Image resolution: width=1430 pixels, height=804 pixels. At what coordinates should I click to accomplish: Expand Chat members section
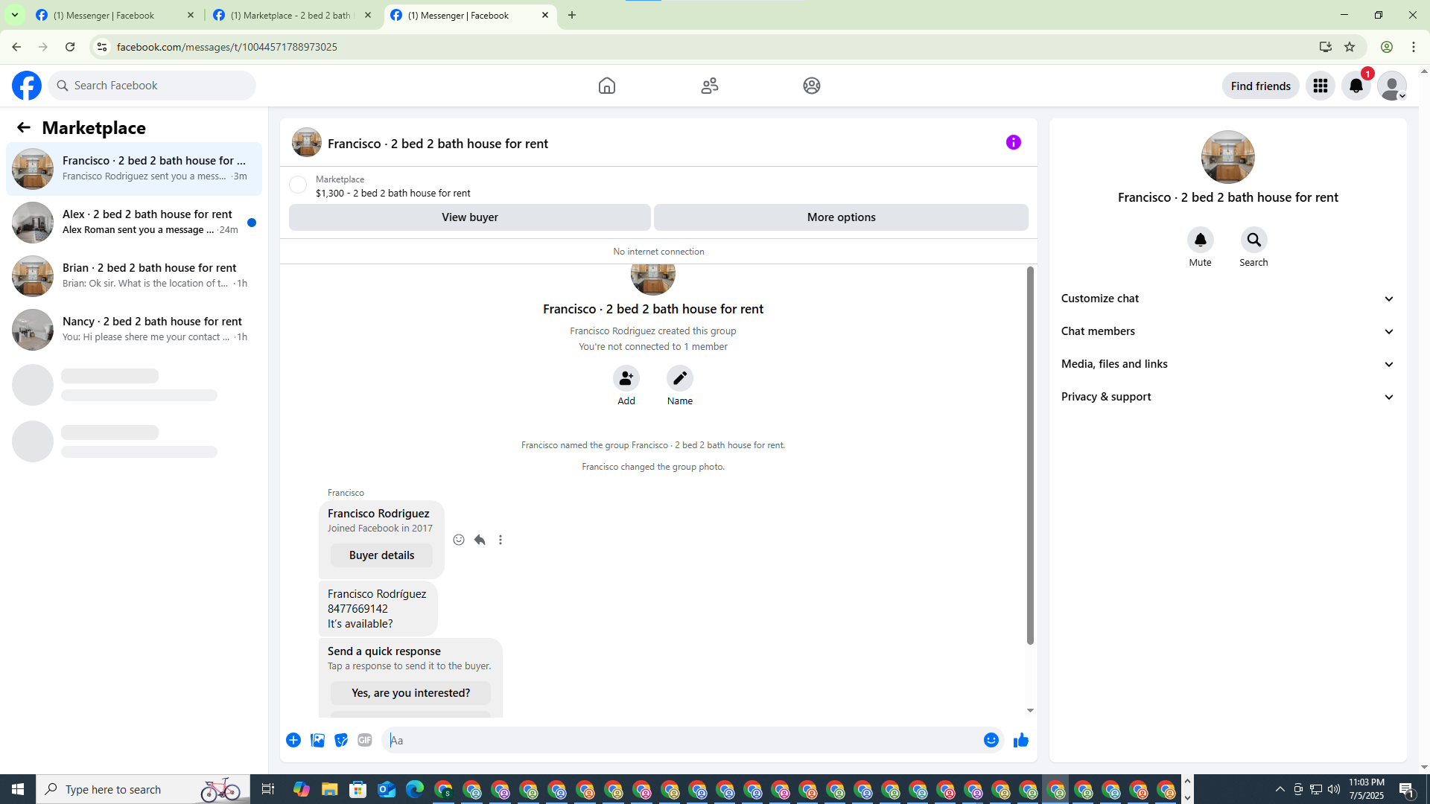pos(1227,331)
